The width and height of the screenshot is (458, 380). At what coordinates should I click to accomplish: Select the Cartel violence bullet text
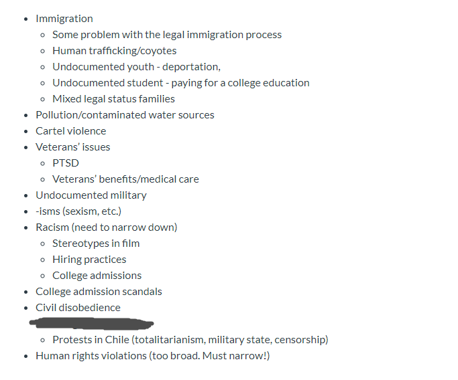[x=70, y=131]
